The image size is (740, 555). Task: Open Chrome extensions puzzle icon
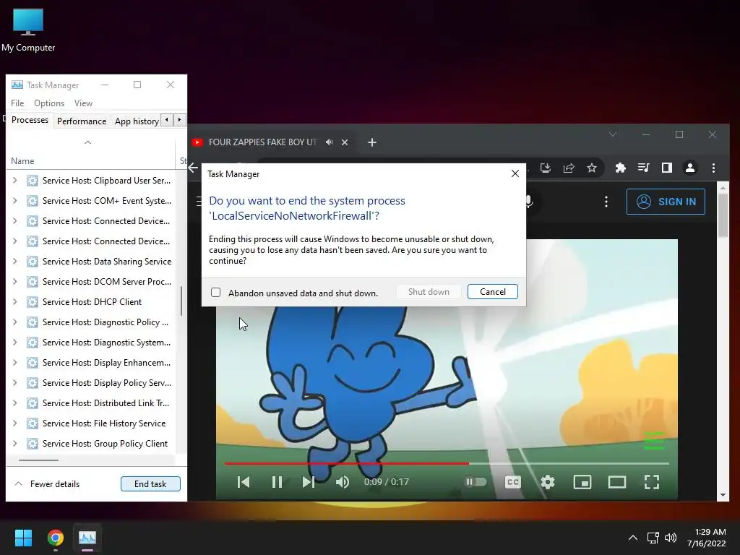(x=621, y=168)
